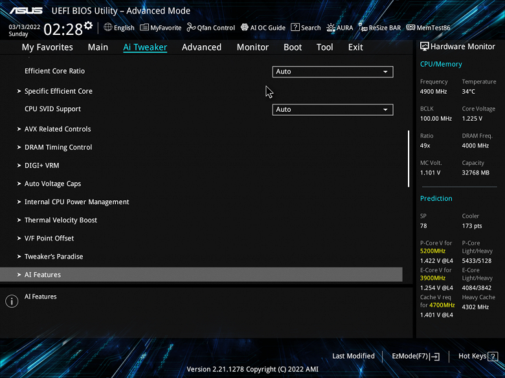Open CPU SVID Support dropdown

point(333,110)
